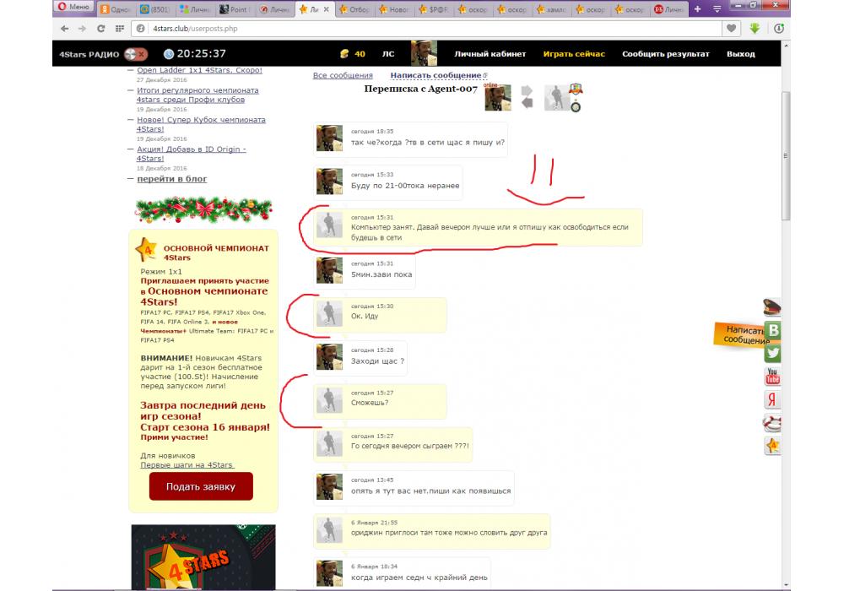
Task: Click the page vertical scrollbar thumb
Action: coord(786,156)
